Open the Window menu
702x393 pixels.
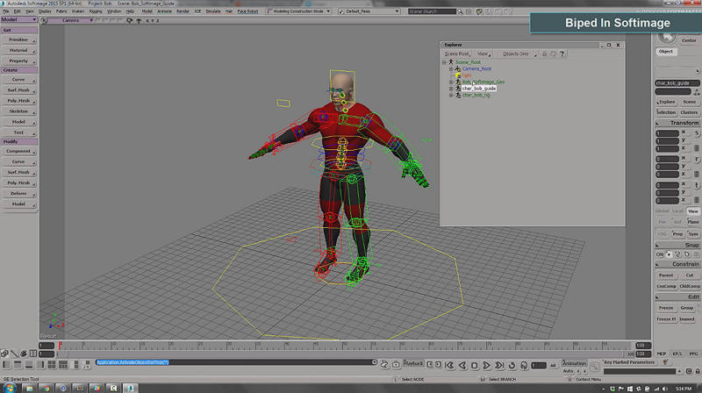[x=114, y=11]
